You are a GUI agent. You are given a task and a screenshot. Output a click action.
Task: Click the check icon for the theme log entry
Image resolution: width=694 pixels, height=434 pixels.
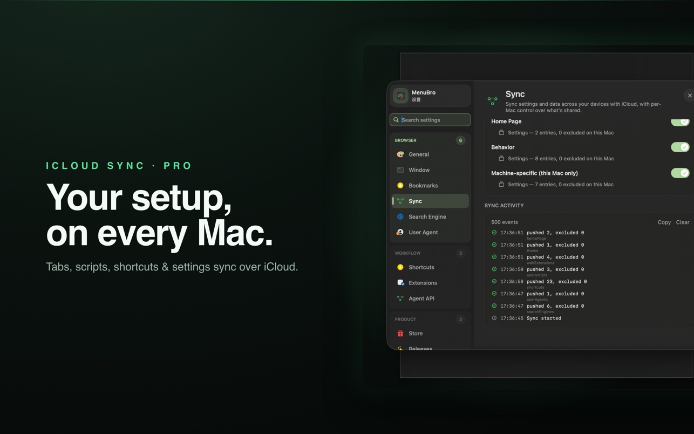pos(494,245)
